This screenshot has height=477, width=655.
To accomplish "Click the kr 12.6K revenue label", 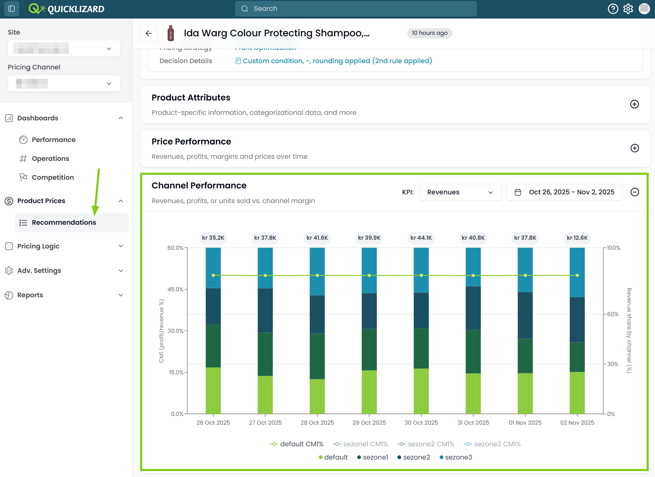I will (x=577, y=238).
